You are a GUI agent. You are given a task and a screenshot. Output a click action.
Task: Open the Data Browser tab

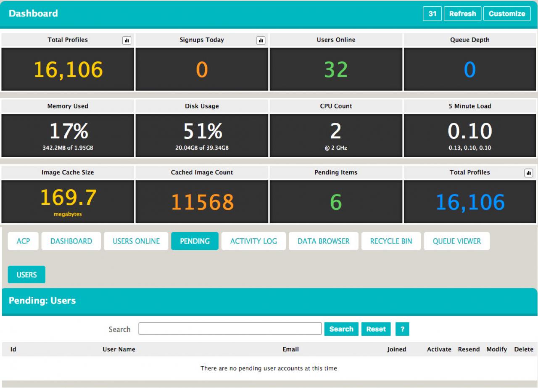(323, 241)
